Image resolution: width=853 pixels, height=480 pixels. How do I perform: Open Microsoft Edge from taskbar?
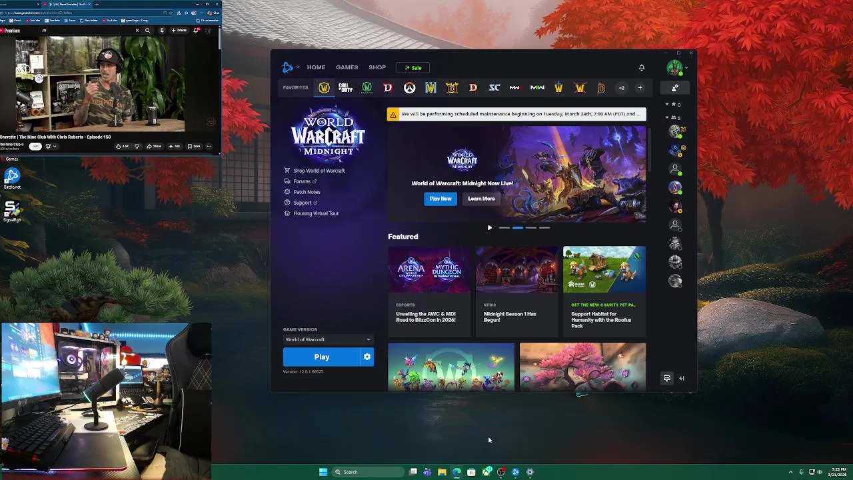(x=456, y=472)
